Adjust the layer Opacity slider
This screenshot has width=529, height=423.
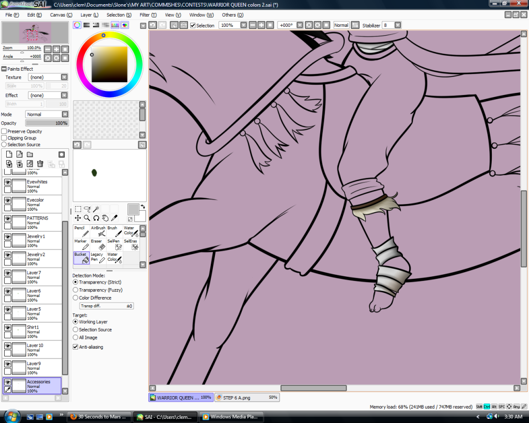[47, 123]
